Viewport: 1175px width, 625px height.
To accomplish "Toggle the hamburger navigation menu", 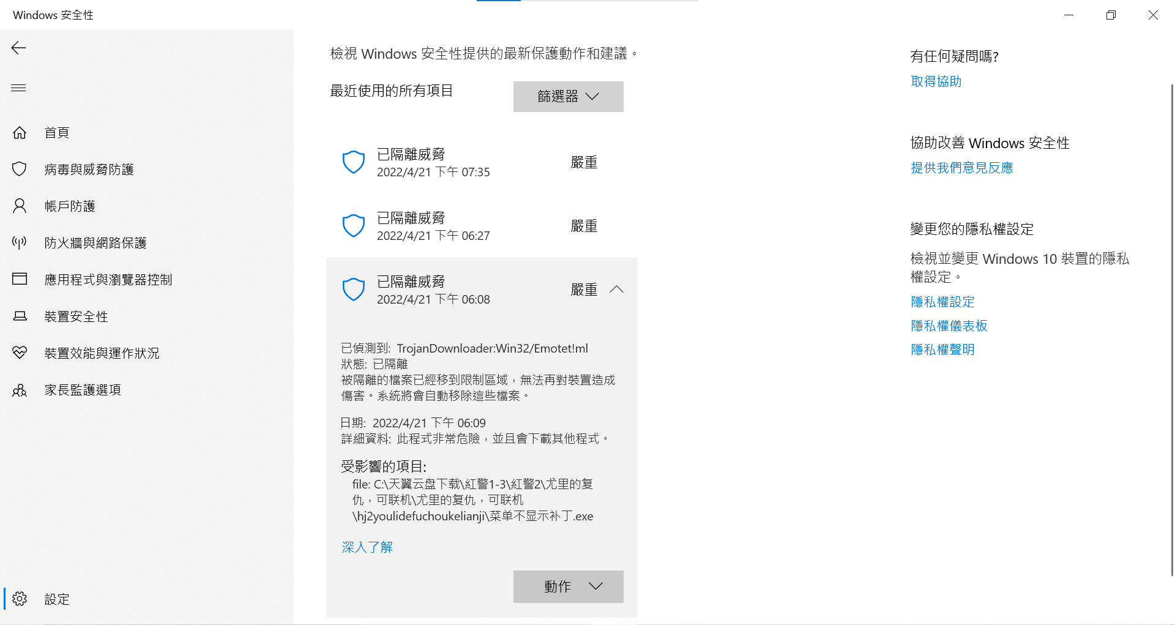I will 18,88.
